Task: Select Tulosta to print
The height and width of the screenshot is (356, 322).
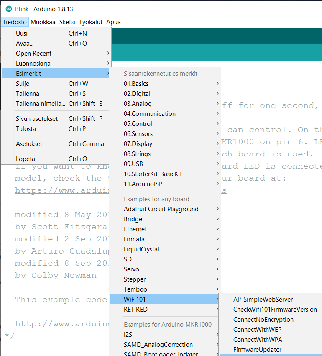Action: click(56, 129)
